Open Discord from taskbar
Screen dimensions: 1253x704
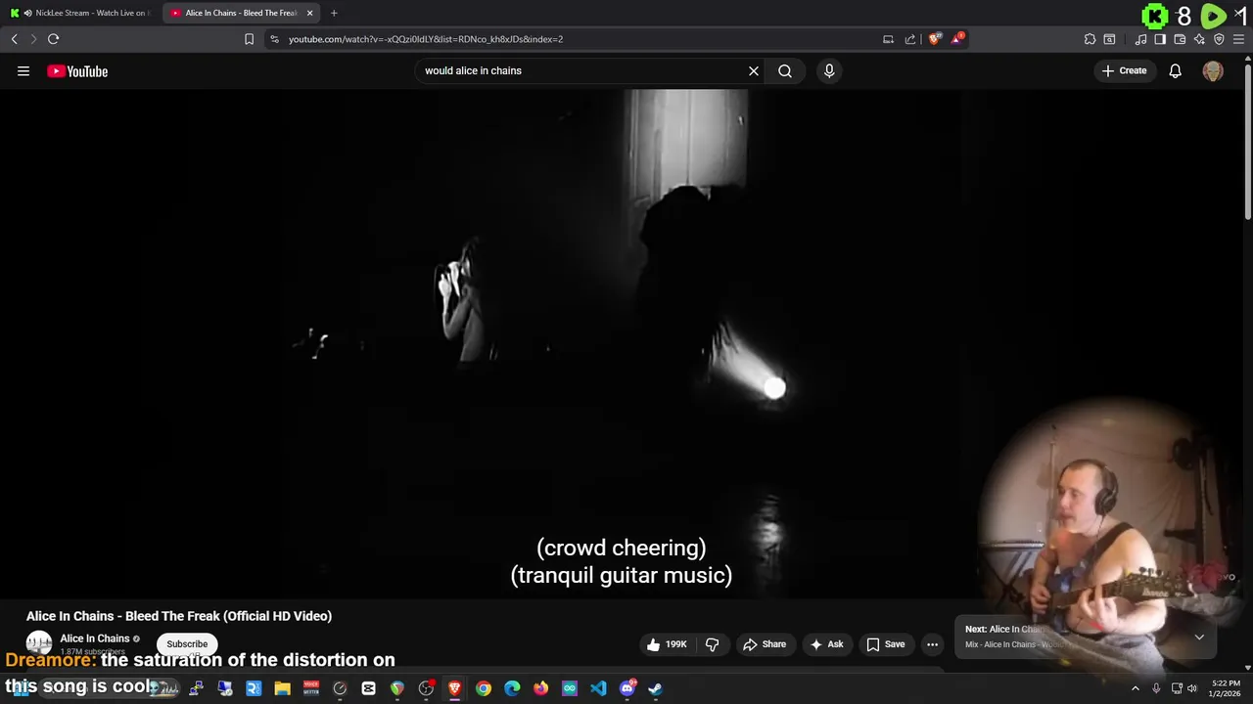tap(627, 688)
